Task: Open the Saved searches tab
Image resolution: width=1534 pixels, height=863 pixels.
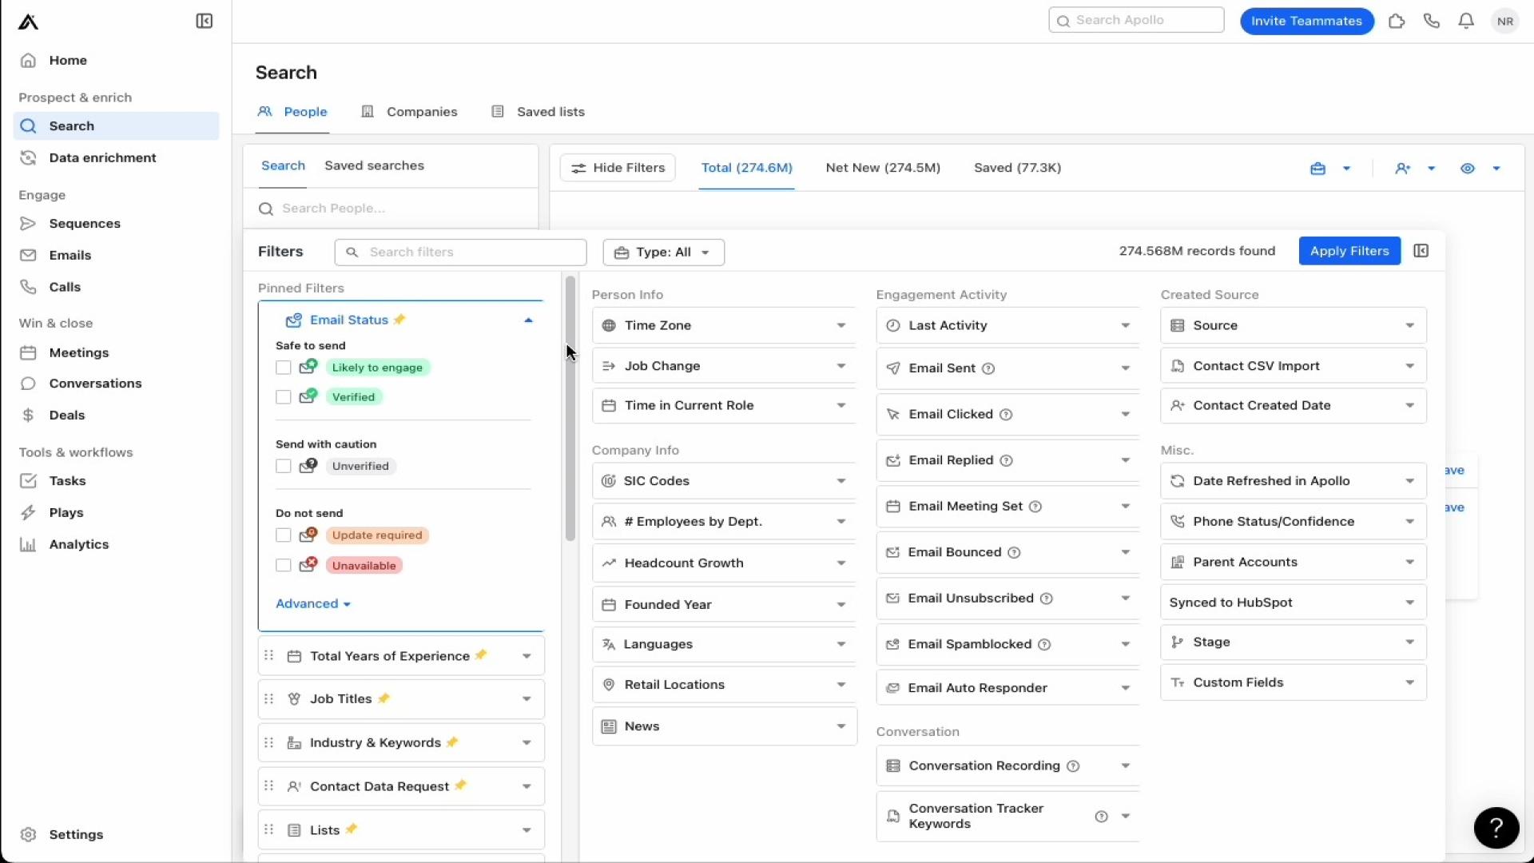Action: (x=374, y=166)
